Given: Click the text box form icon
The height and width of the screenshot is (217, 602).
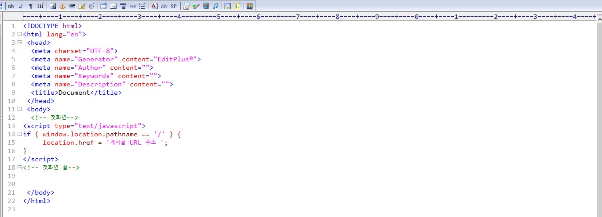Looking at the screenshot, I should [x=113, y=6].
